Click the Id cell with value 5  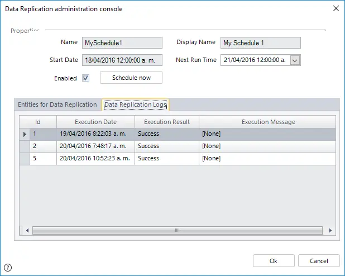pos(43,159)
